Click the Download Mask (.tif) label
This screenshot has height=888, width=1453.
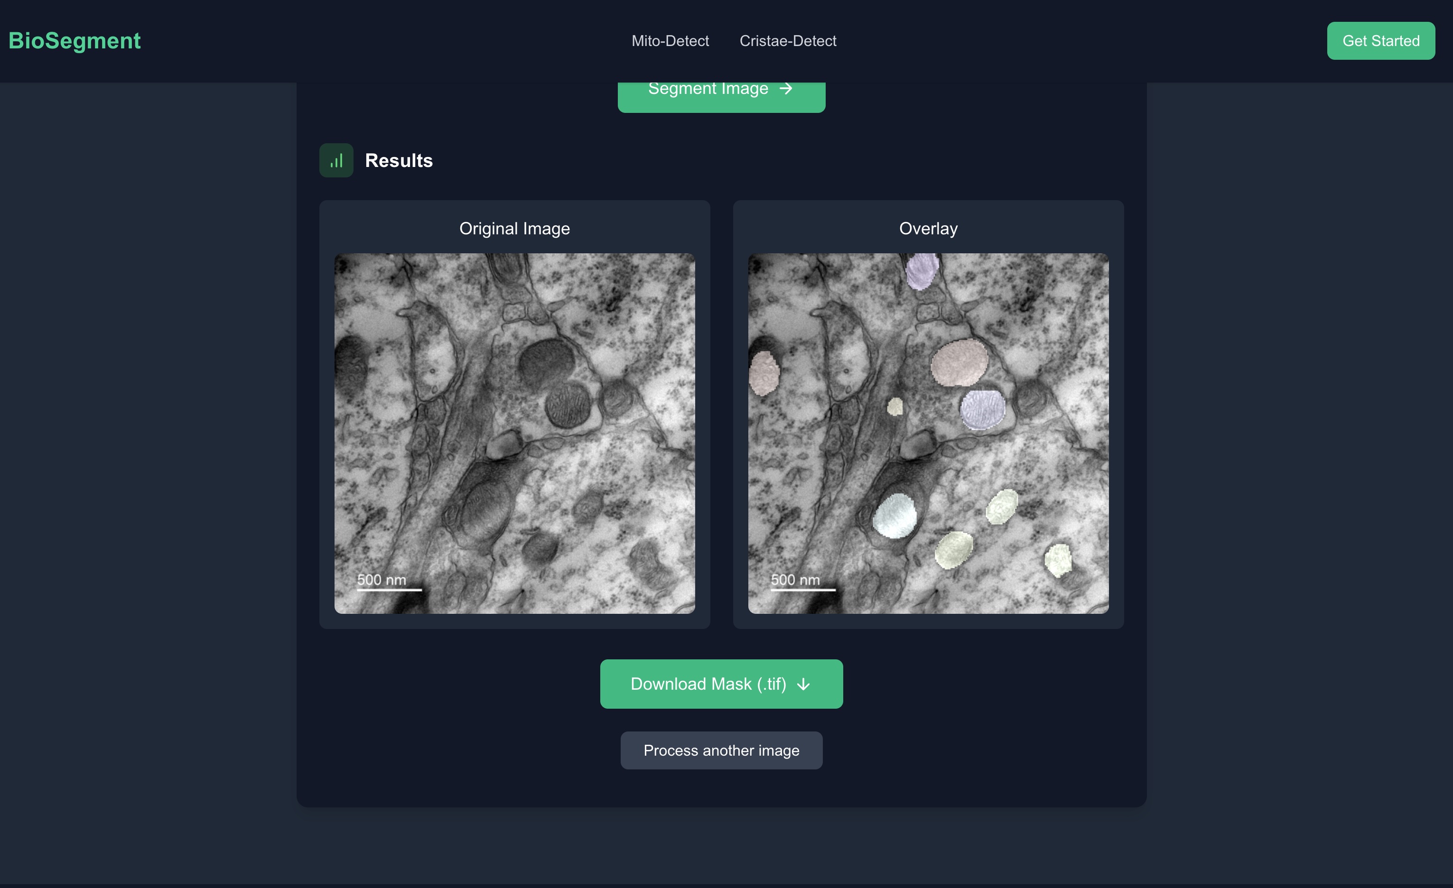point(708,684)
